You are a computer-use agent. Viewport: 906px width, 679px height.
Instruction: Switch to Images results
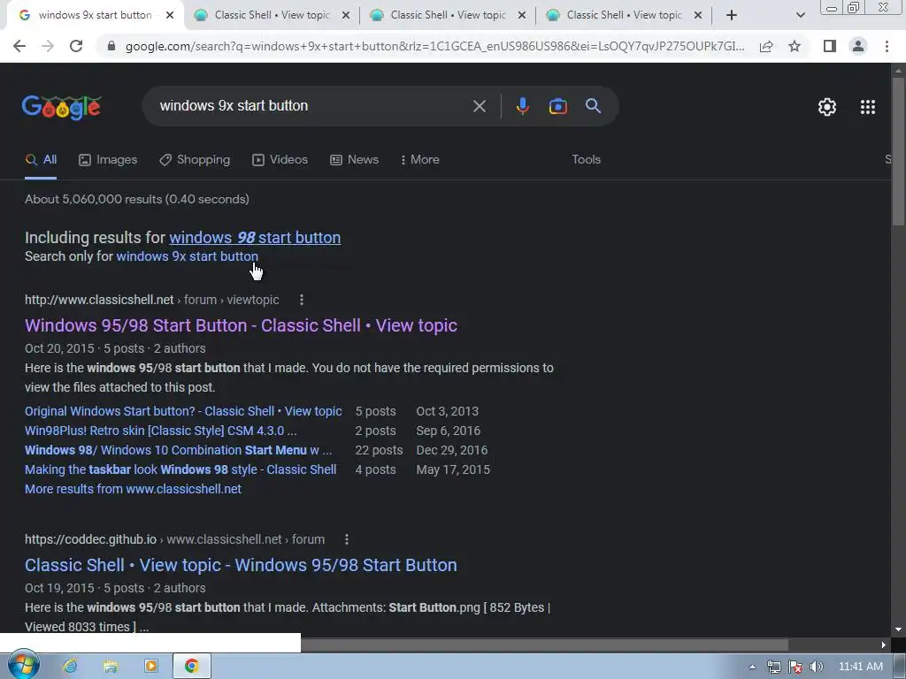point(108,160)
